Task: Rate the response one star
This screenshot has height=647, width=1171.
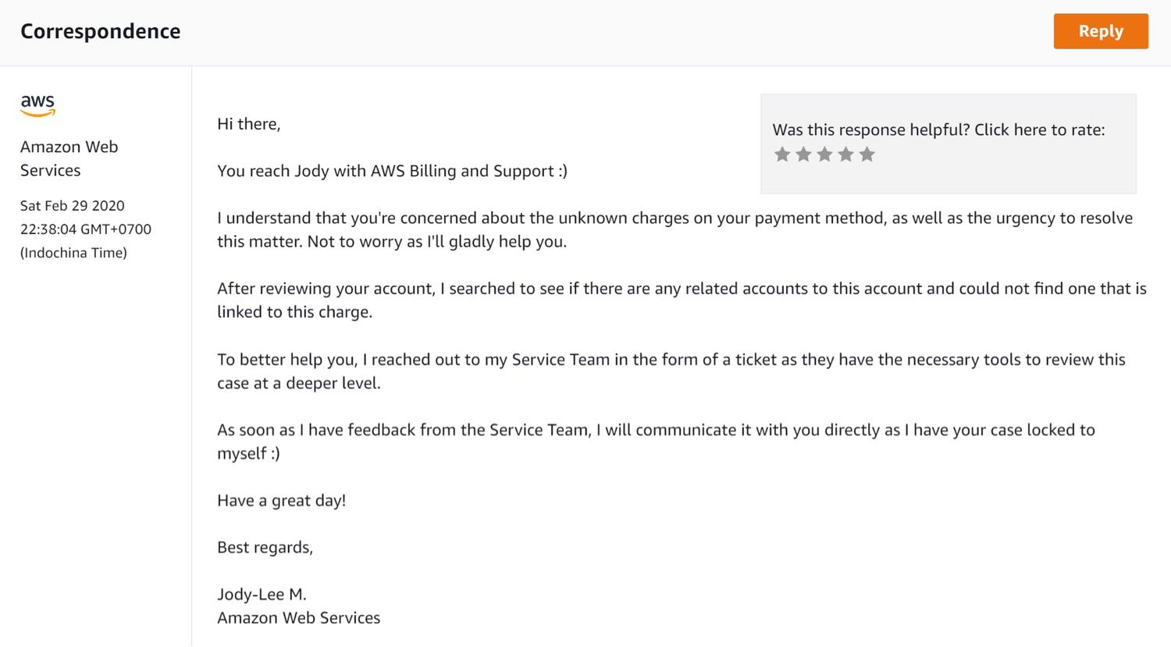Action: [x=782, y=155]
